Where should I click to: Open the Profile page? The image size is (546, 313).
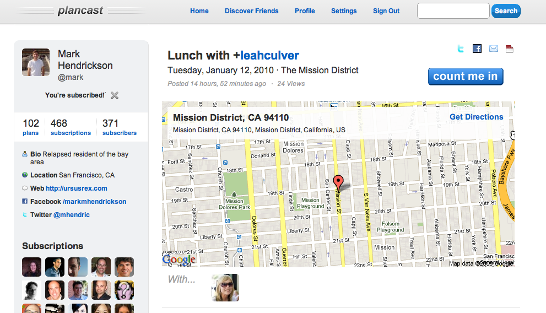pos(305,11)
